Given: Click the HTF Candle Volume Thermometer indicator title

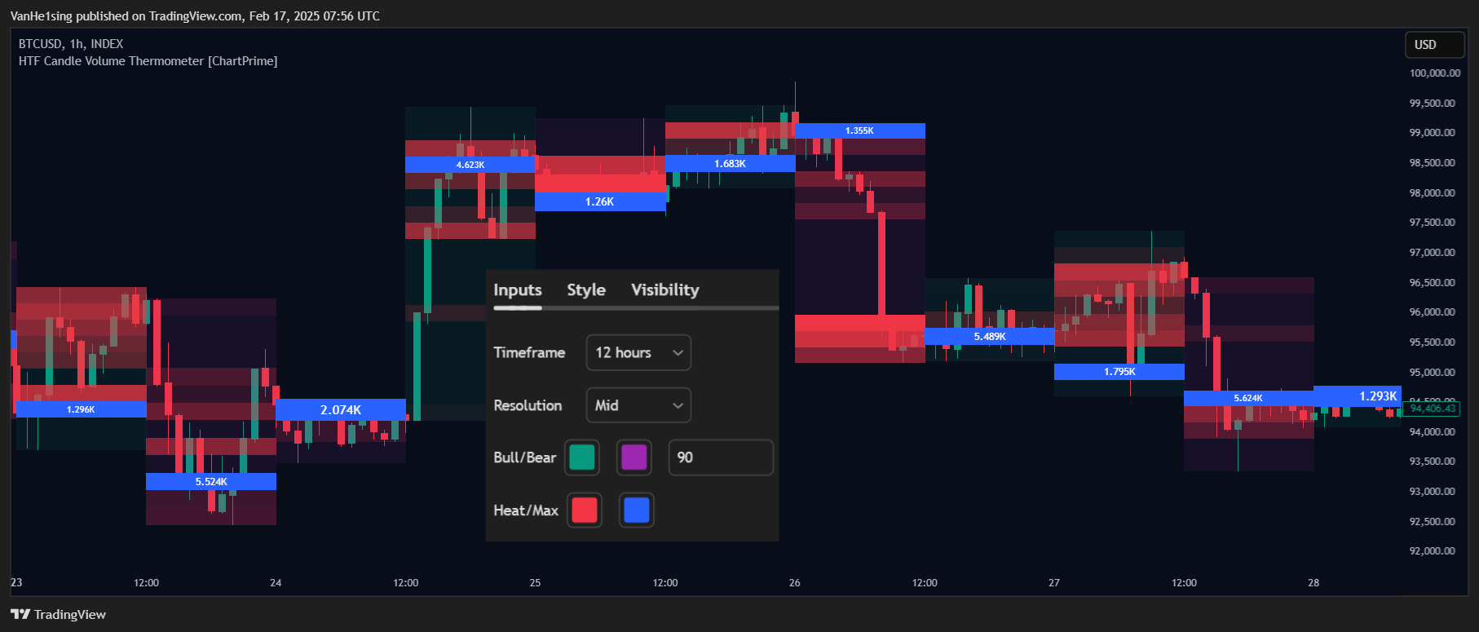Looking at the screenshot, I should (x=148, y=61).
